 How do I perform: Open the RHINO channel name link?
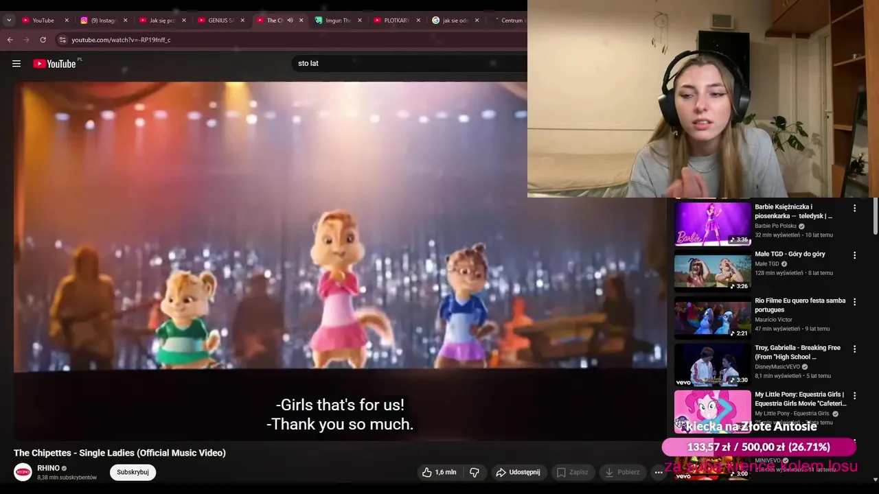pyautogui.click(x=48, y=468)
